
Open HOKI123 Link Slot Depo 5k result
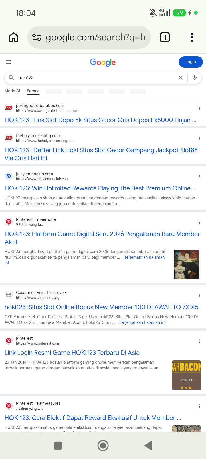100,120
